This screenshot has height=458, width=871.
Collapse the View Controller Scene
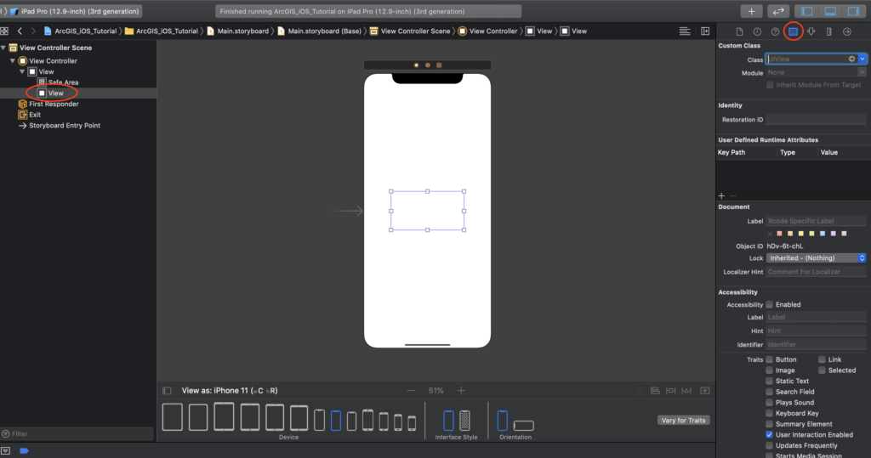click(4, 48)
